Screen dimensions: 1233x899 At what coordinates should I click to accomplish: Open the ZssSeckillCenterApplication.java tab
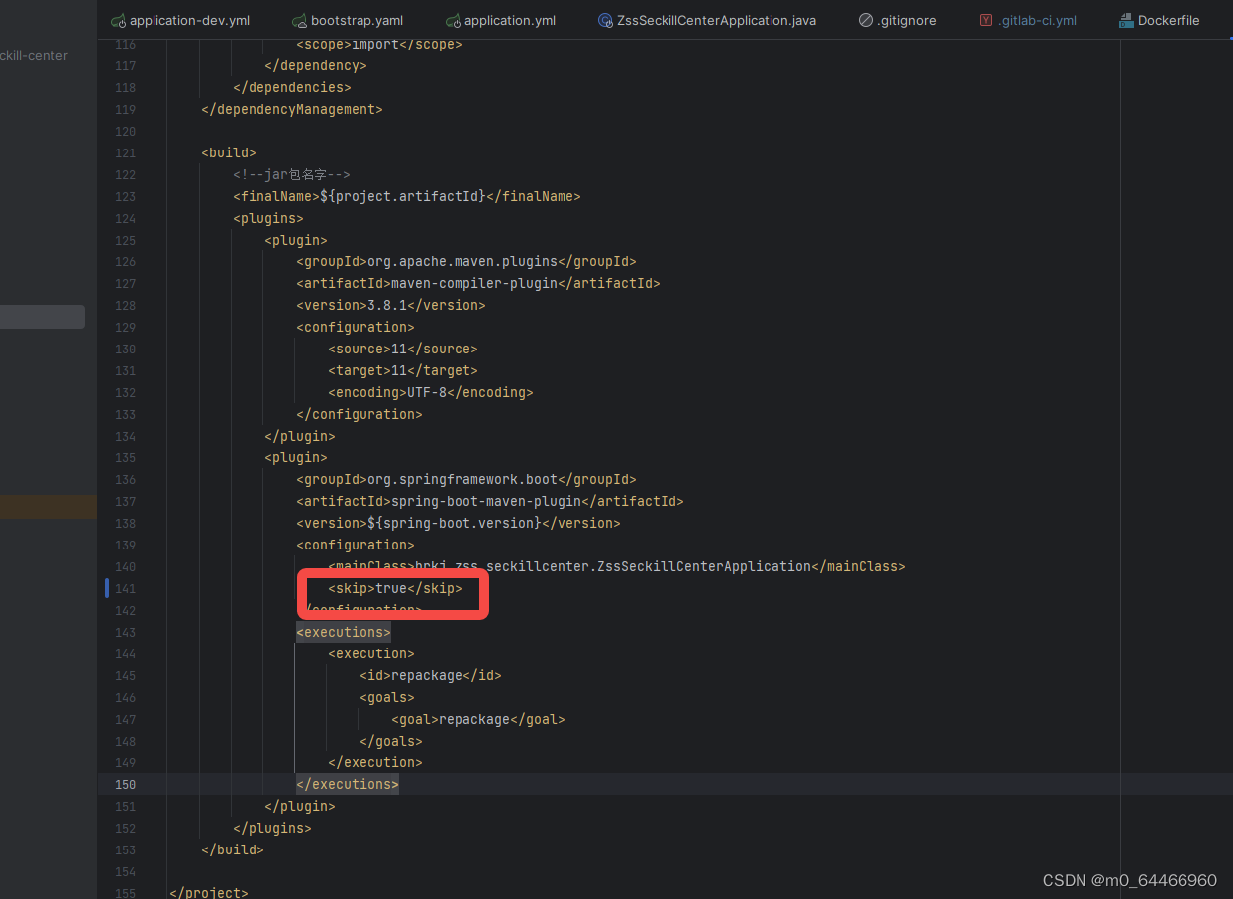tap(715, 19)
